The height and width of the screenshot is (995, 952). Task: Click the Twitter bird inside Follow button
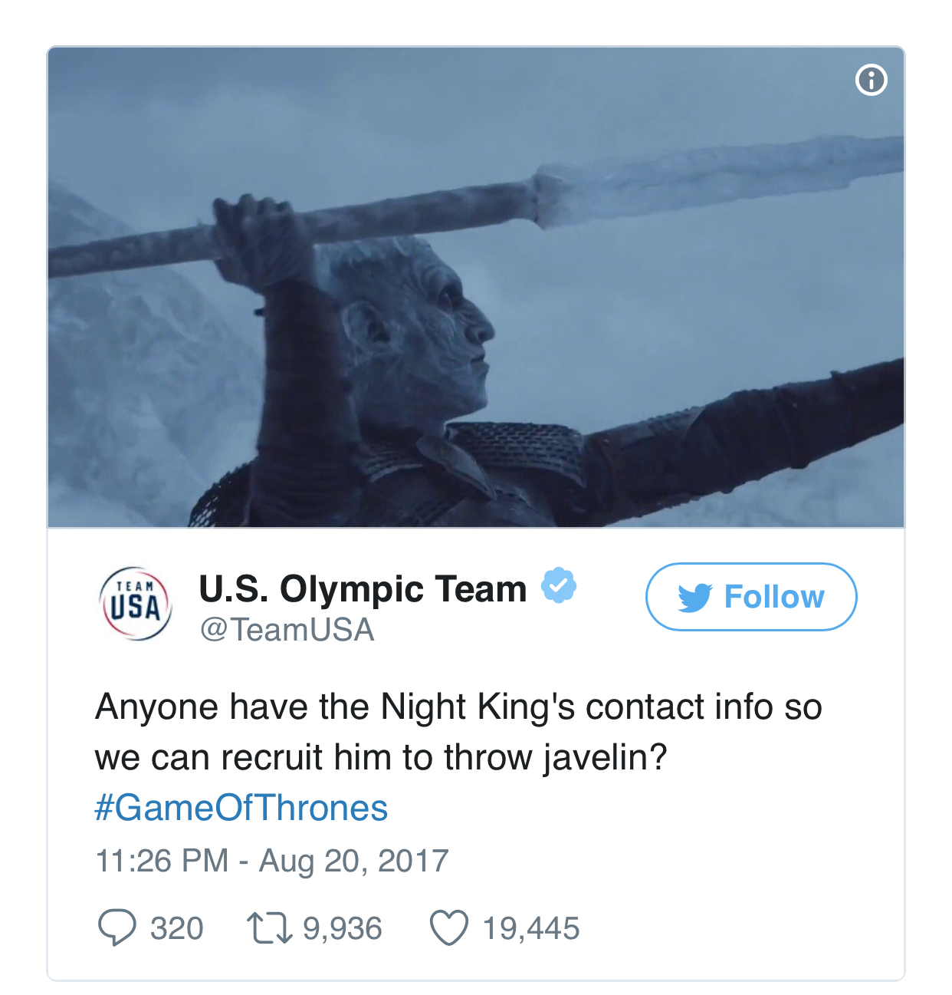pos(694,598)
